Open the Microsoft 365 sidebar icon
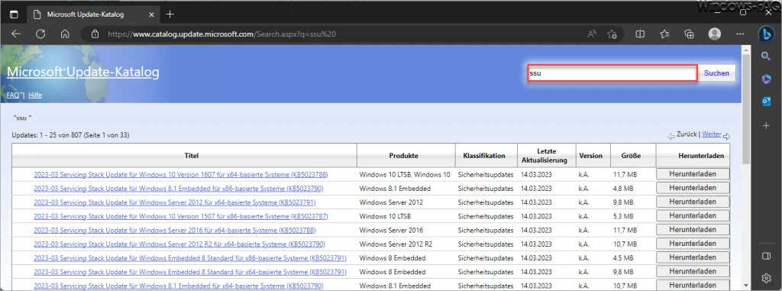782x291 pixels. 766,79
